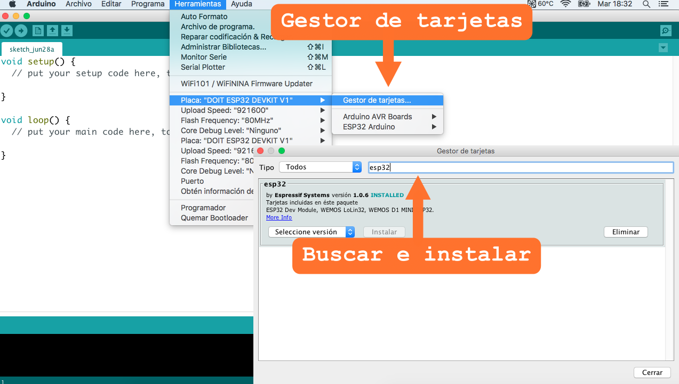Screen dimensions: 679x384
Task: Open the Editar menu
Action: click(x=111, y=4)
